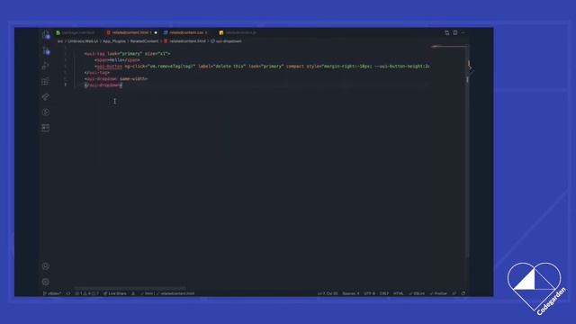Select App_Plugins in the breadcrumb path

(x=114, y=41)
